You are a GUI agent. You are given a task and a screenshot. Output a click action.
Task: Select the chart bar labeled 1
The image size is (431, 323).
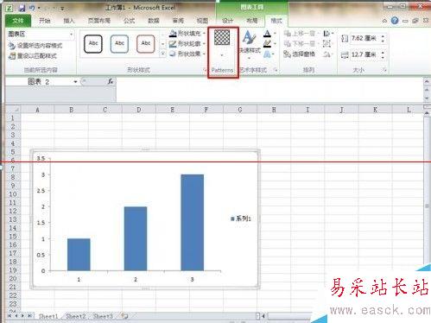pos(79,255)
